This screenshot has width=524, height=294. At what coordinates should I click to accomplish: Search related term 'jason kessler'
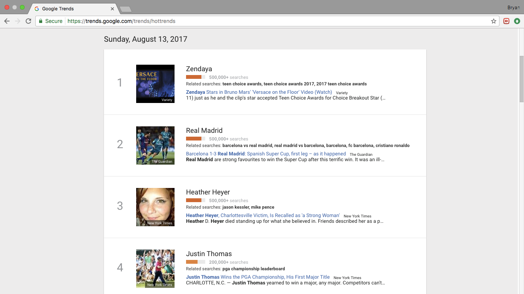coord(235,207)
